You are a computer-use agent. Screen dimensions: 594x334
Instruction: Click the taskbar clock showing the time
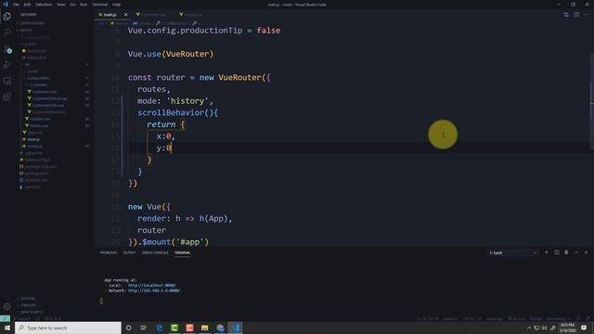point(567,328)
